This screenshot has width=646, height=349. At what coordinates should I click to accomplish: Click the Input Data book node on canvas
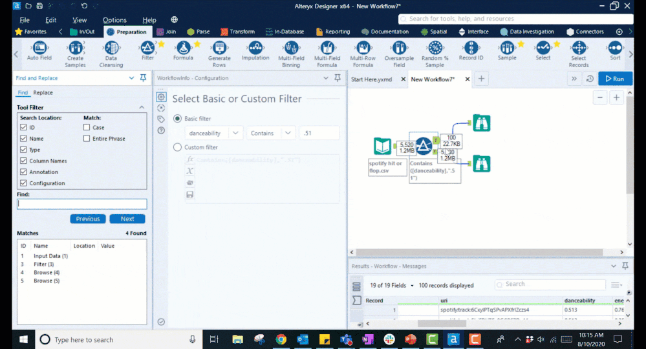[x=382, y=146]
